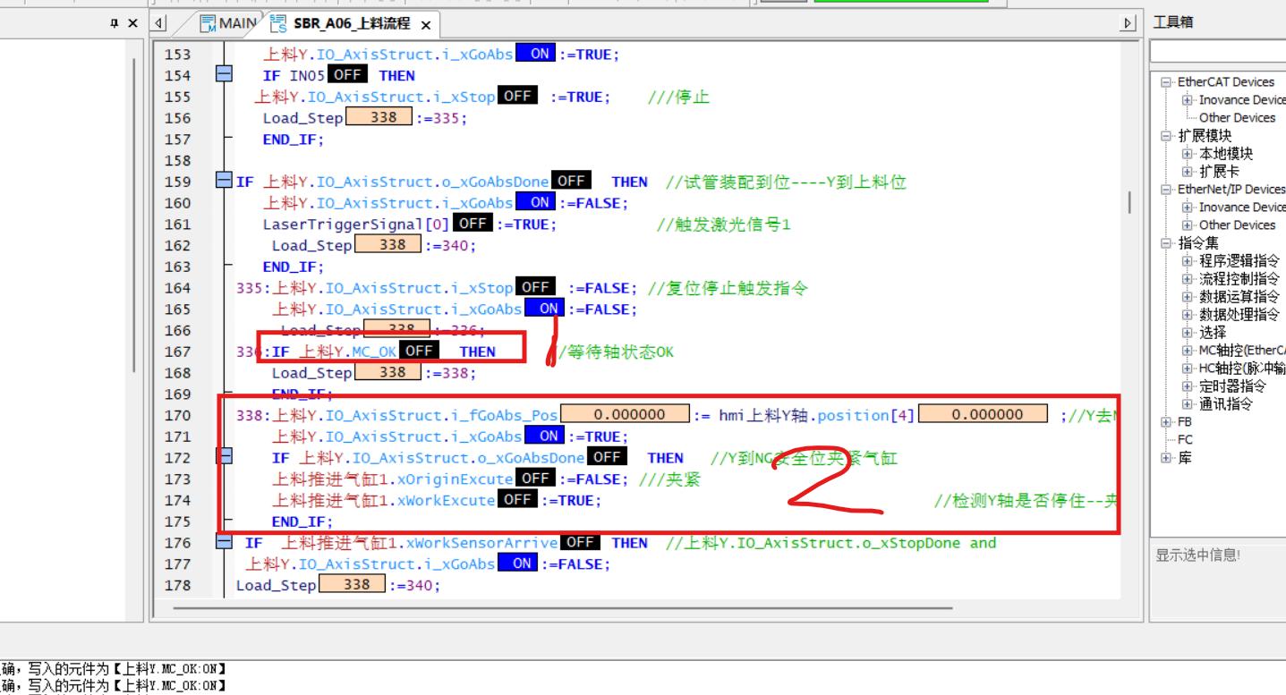The height and width of the screenshot is (695, 1286).
Task: Collapse the IF block at line 159
Action: pyautogui.click(x=225, y=182)
